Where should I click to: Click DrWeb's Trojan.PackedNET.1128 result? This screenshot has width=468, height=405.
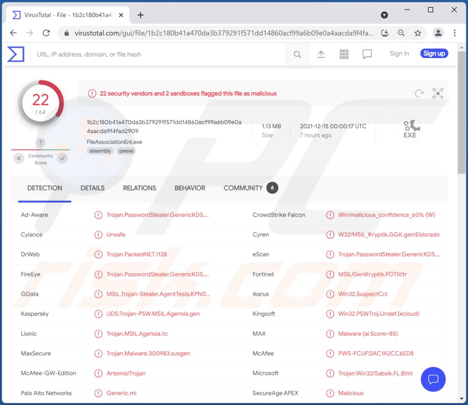(137, 254)
